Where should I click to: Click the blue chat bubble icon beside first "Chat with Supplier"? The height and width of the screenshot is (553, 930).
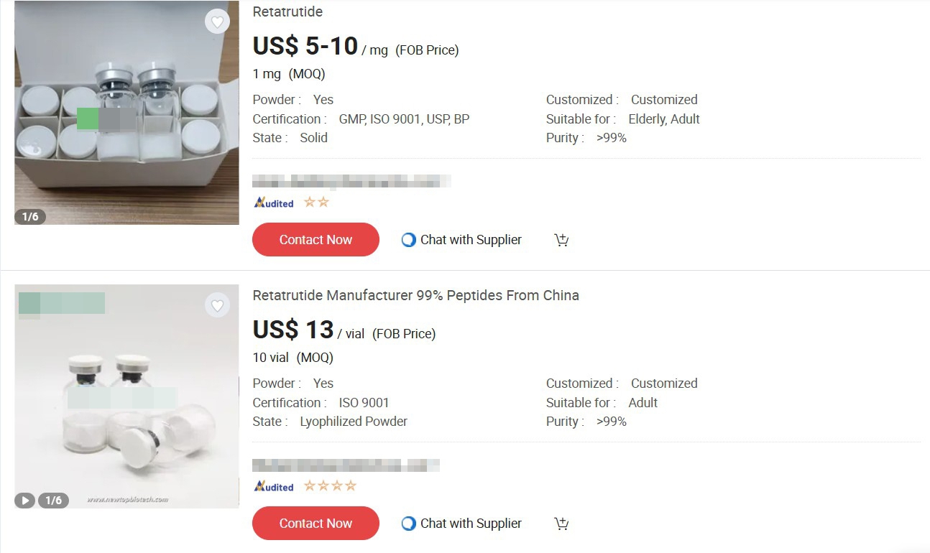pos(408,239)
